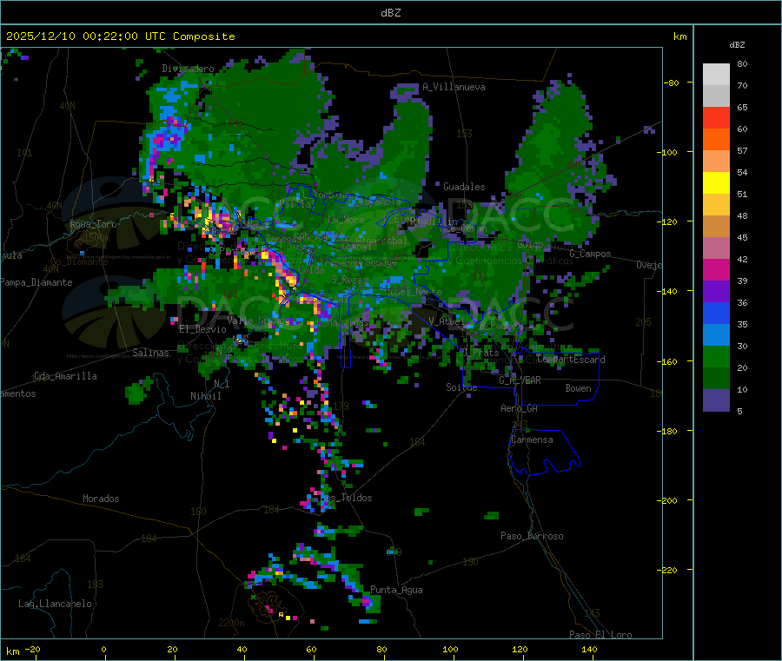This screenshot has width=782, height=661.
Task: Click the El_Desvio label
Action: pos(203,329)
